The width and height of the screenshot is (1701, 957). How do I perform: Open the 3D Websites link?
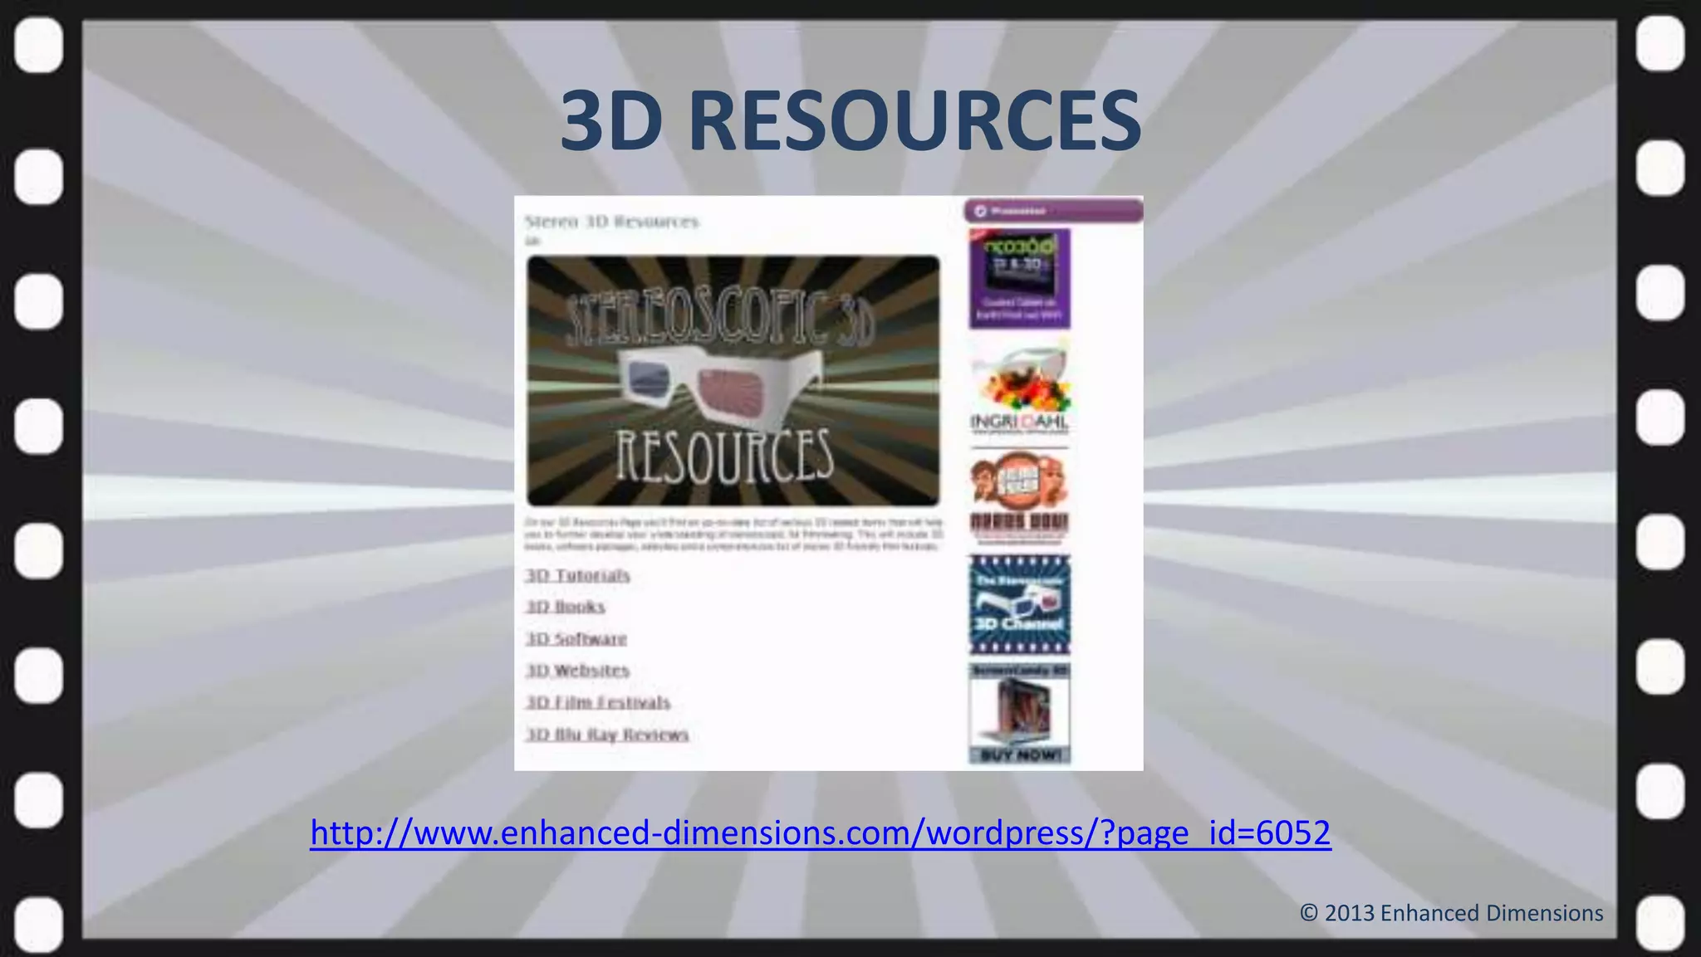point(578,670)
